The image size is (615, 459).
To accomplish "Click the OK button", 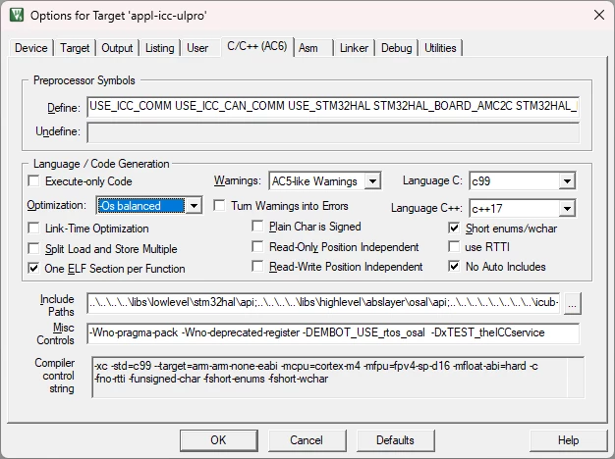I will pos(218,440).
